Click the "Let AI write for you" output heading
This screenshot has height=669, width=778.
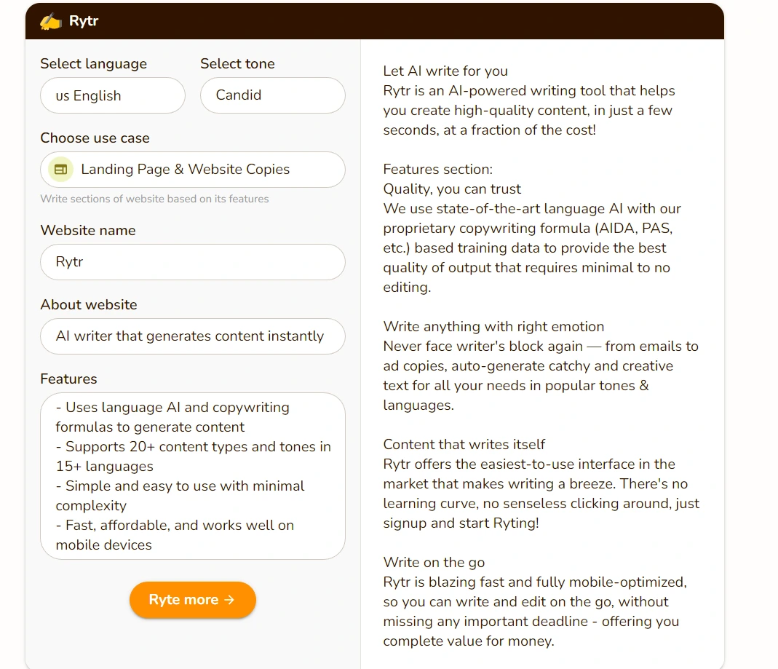pyautogui.click(x=445, y=71)
